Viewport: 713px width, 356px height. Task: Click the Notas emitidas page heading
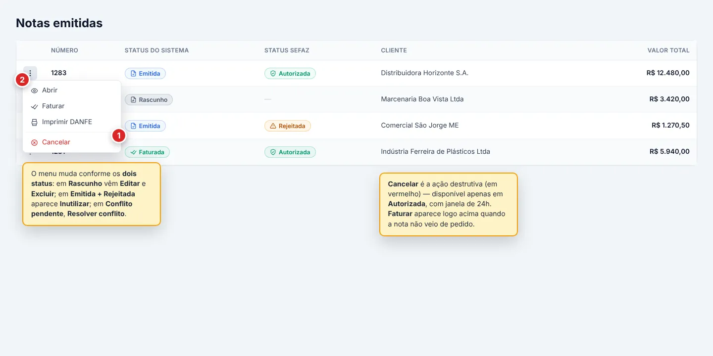(x=59, y=23)
